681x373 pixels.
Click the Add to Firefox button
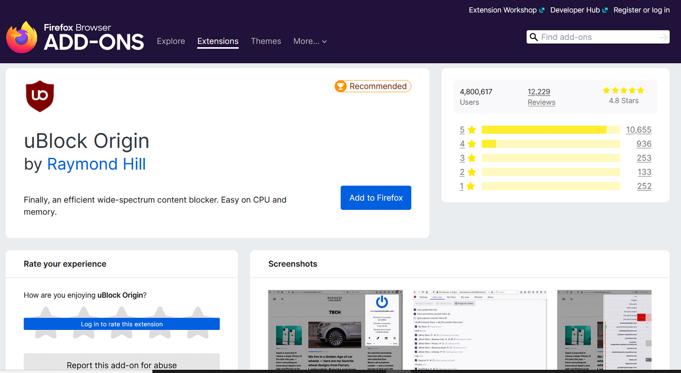point(376,198)
